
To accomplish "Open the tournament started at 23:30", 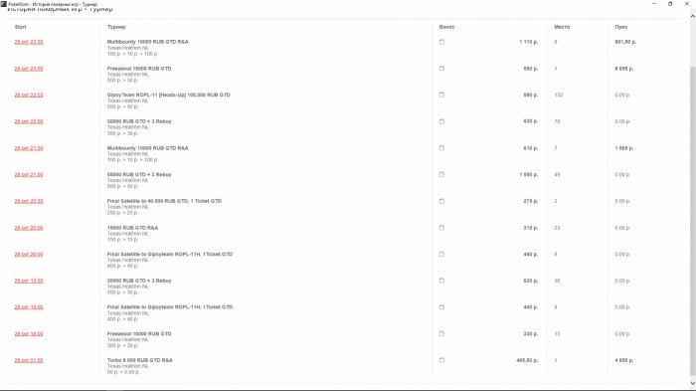I will tap(29, 42).
